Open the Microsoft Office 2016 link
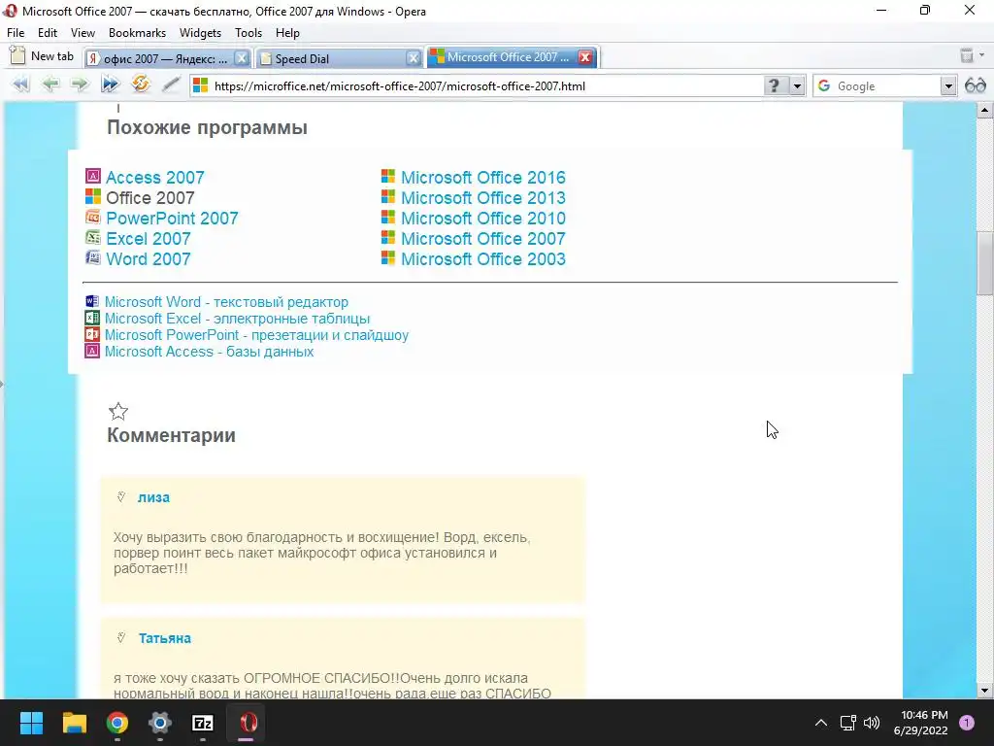The width and height of the screenshot is (994, 746). pos(483,177)
